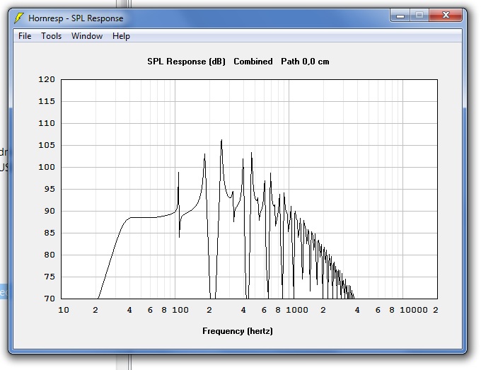
Task: Click the 'SPL Response (dB)' chart title
Action: click(x=186, y=62)
